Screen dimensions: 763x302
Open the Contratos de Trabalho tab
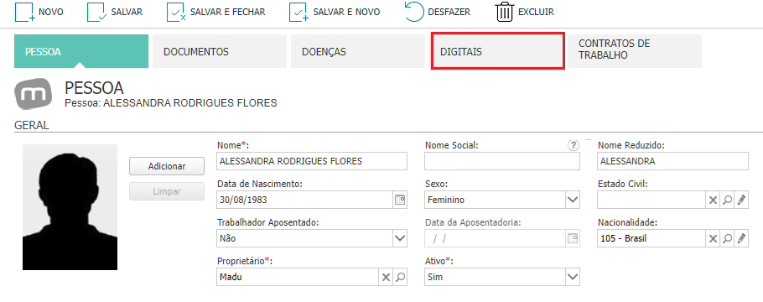point(635,51)
